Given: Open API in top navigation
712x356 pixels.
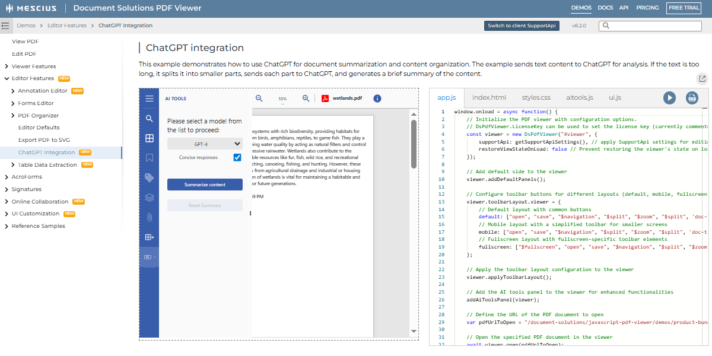Looking at the screenshot, I should click(624, 8).
